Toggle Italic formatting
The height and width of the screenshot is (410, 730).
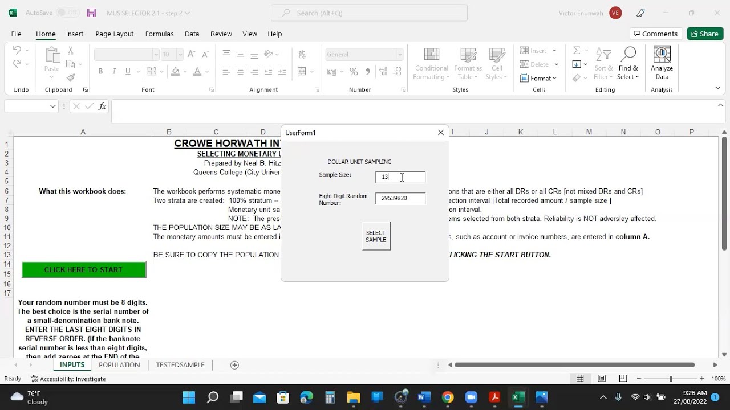[x=114, y=71]
